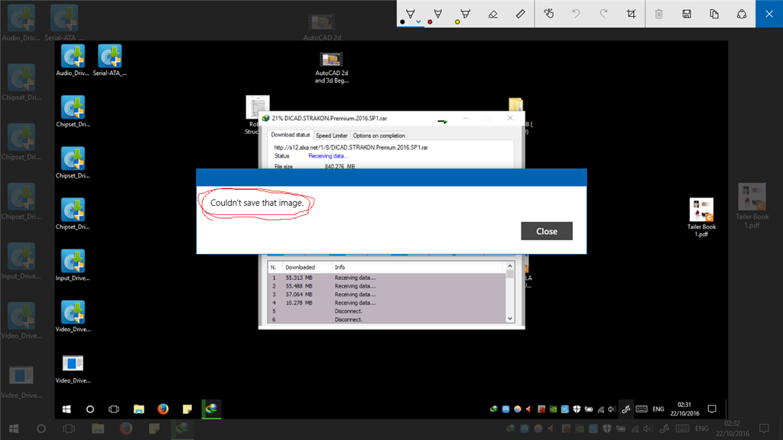Click the "Couldn't save that image." message
The height and width of the screenshot is (440, 783).
point(257,203)
